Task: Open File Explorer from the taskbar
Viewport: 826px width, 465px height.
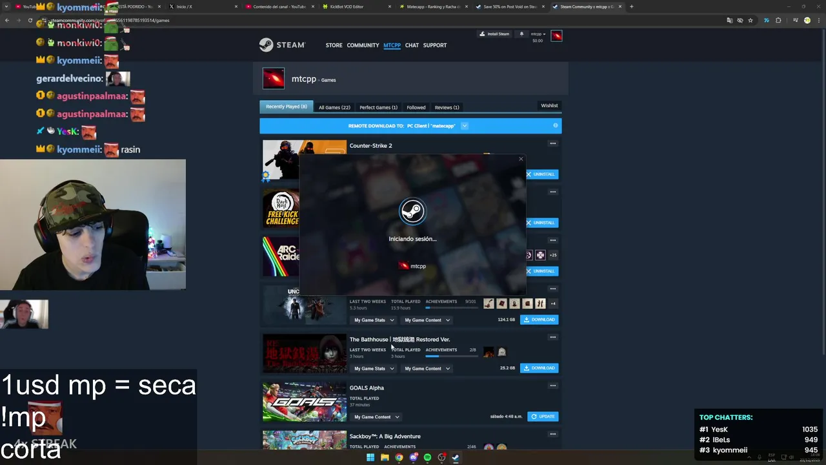Action: pyautogui.click(x=385, y=457)
